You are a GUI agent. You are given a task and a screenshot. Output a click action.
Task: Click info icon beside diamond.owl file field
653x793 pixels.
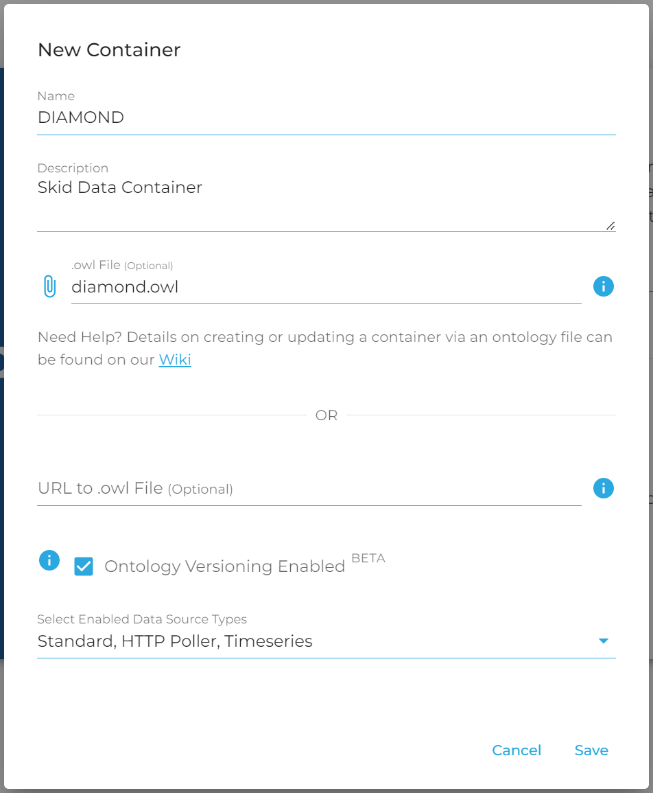tap(603, 286)
